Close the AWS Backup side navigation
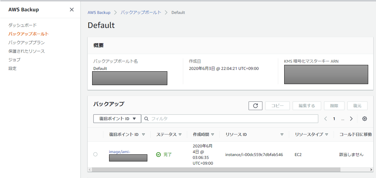Viewport: 376px width, 178px height. pyautogui.click(x=71, y=9)
